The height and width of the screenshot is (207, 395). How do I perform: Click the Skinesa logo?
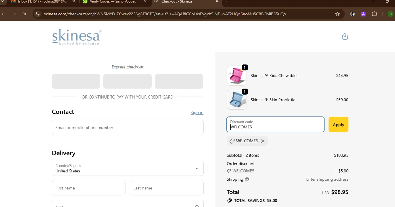77,37
